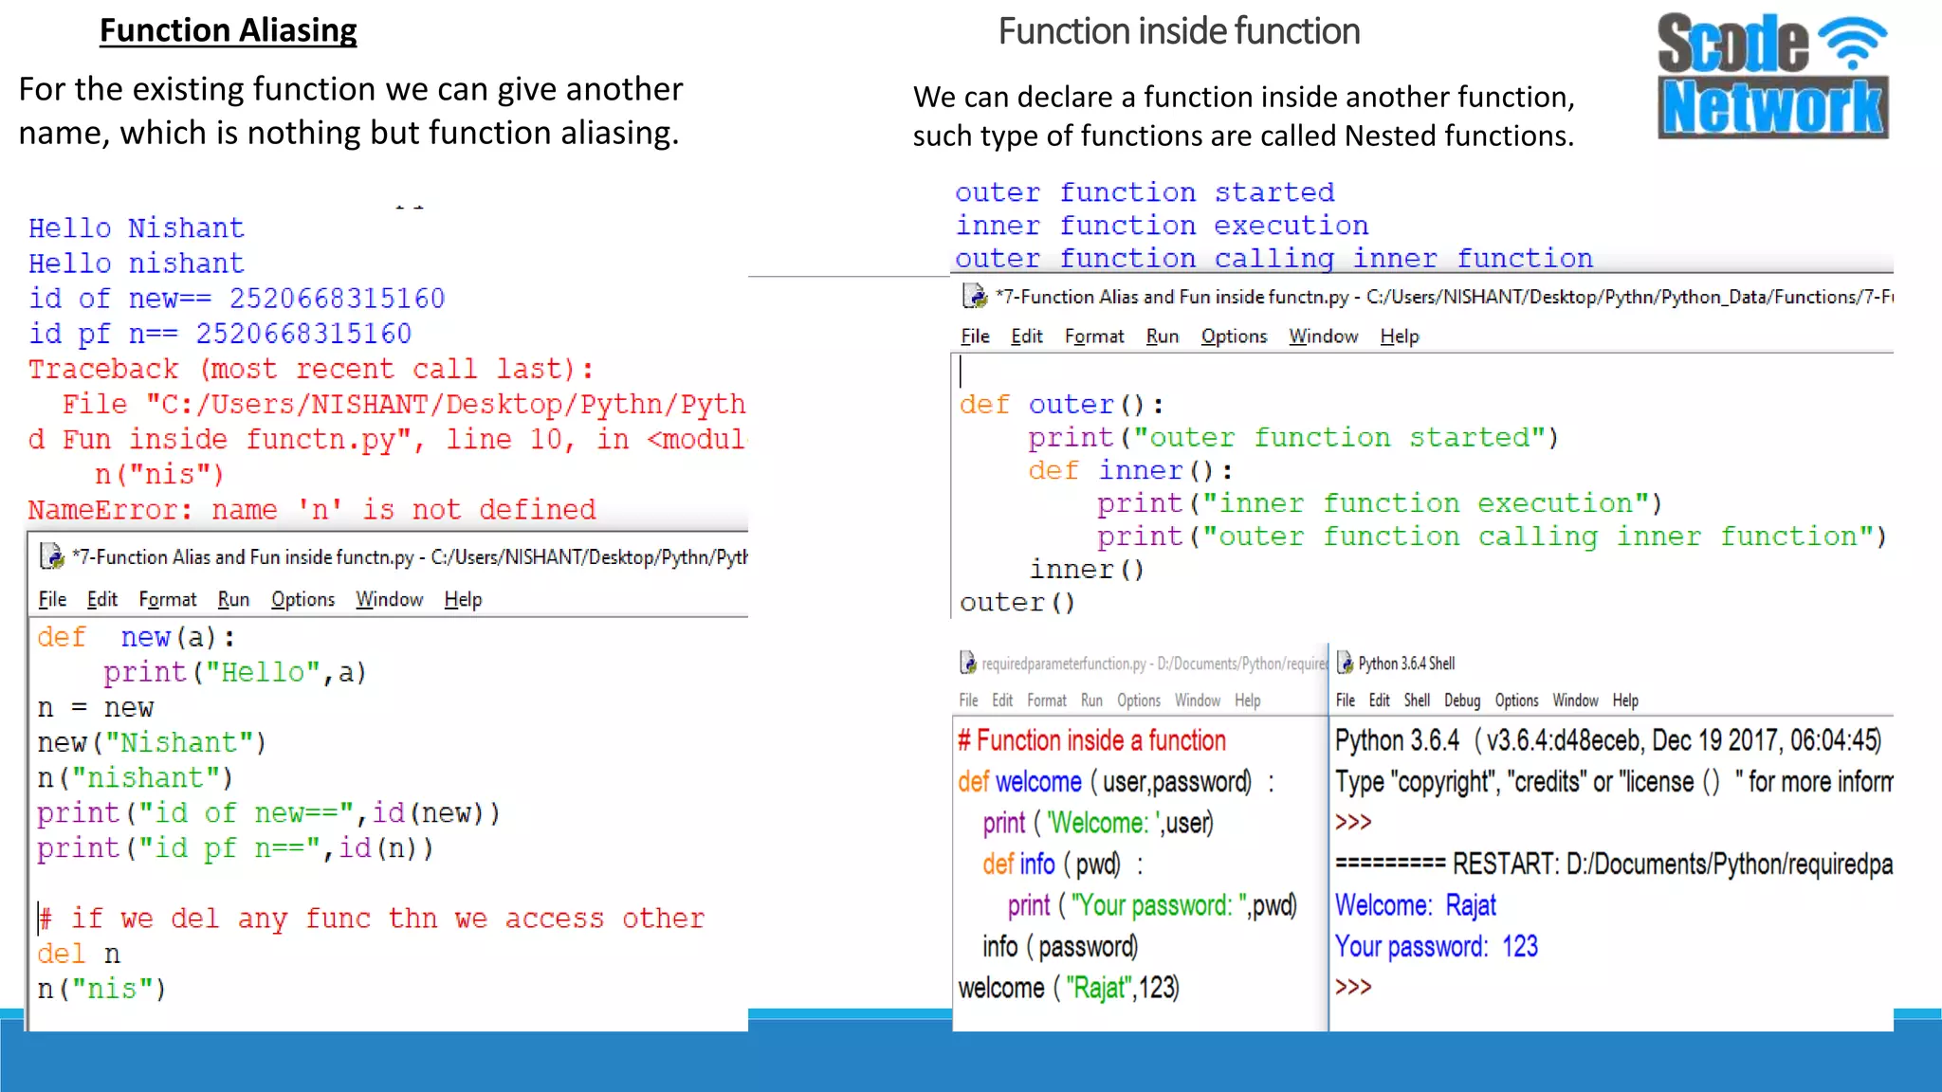Open Edit menu in requiredparameterfunction.py window
Image resolution: width=1942 pixels, height=1092 pixels.
click(x=1002, y=701)
